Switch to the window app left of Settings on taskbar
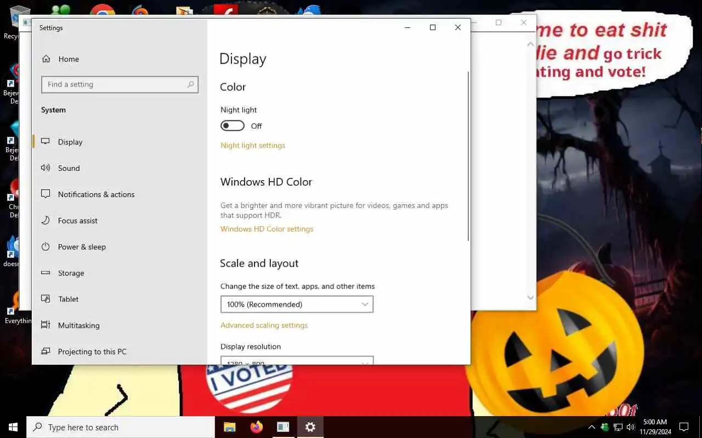This screenshot has width=702, height=438. 283,427
